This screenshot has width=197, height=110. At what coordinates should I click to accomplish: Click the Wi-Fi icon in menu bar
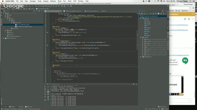coord(158,1)
